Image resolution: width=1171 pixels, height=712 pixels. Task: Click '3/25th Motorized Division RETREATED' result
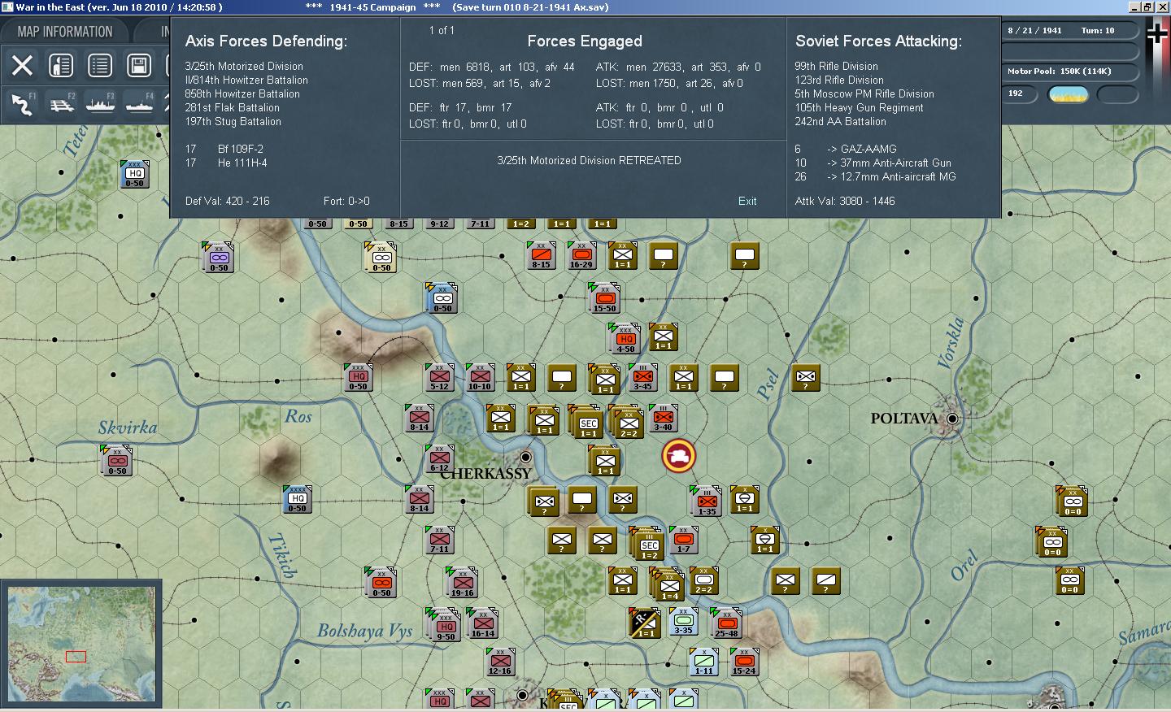click(x=590, y=160)
